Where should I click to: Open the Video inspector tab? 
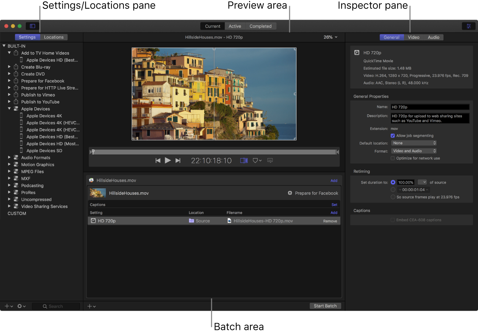[413, 37]
